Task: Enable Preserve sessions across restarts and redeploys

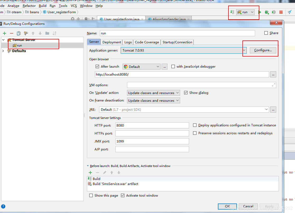Action: click(195, 133)
